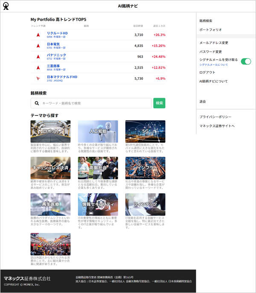Open the リクルートHD stock link
This screenshot has height=293, width=256.
[57, 33]
